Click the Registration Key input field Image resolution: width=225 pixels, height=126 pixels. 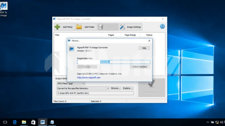(114, 62)
